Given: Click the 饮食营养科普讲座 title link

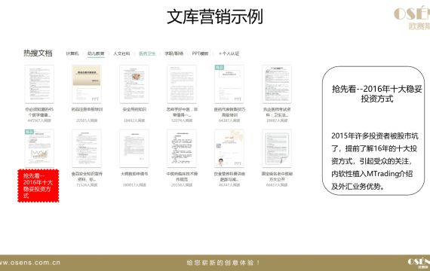Looking at the screenshot, I should coord(229,177).
